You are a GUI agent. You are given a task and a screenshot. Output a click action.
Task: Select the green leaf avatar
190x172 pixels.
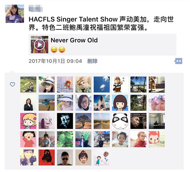pyautogui.click(x=65, y=139)
